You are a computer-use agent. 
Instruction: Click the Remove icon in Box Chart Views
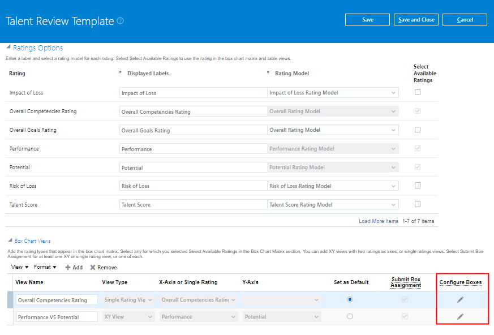tap(94, 267)
